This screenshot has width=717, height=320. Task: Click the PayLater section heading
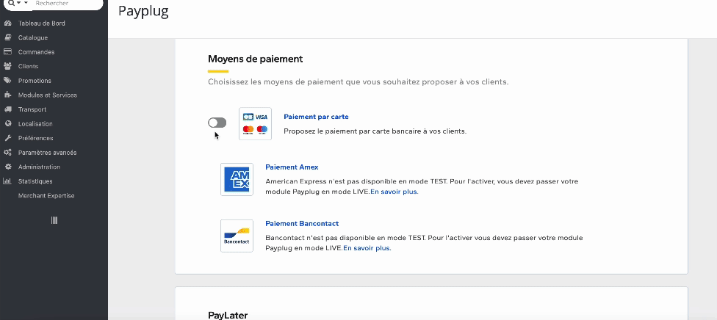(228, 316)
